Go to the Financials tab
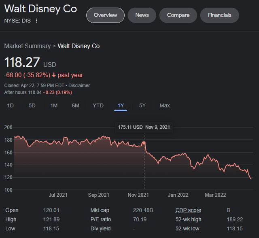Image resolution: width=259 pixels, height=238 pixels. (x=219, y=15)
